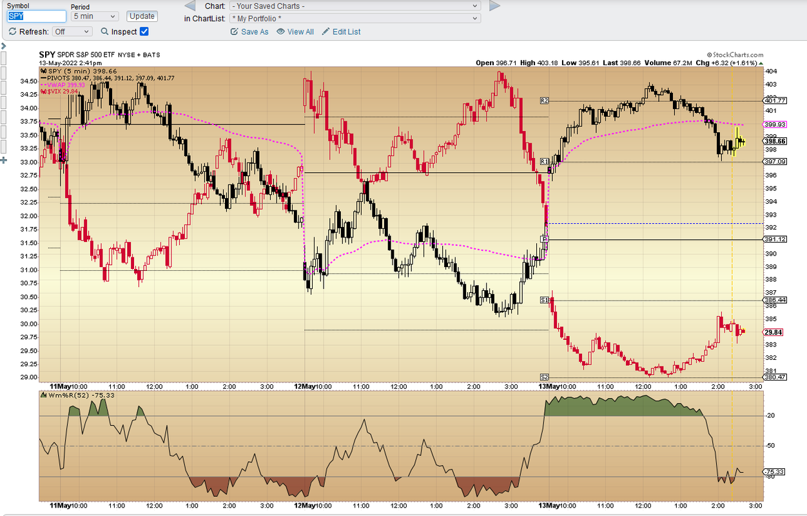Click the $VIX 29.84 legend text

point(63,92)
